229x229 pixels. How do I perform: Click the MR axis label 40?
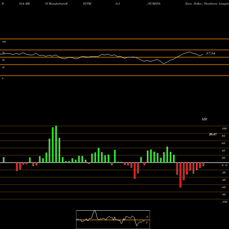pyautogui.click(x=224, y=151)
